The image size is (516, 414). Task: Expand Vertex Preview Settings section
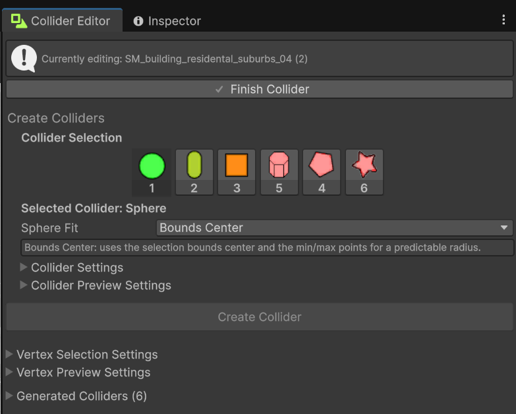78,372
